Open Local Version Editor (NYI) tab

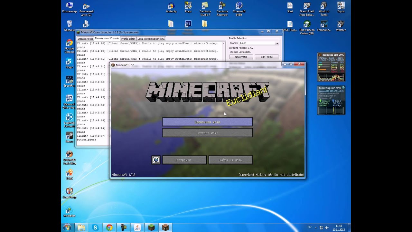(x=151, y=39)
